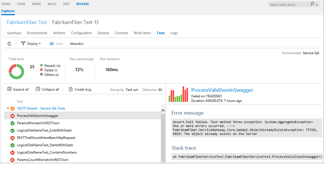Open the ProcessValidJsonInSwagger title link

coord(222,90)
